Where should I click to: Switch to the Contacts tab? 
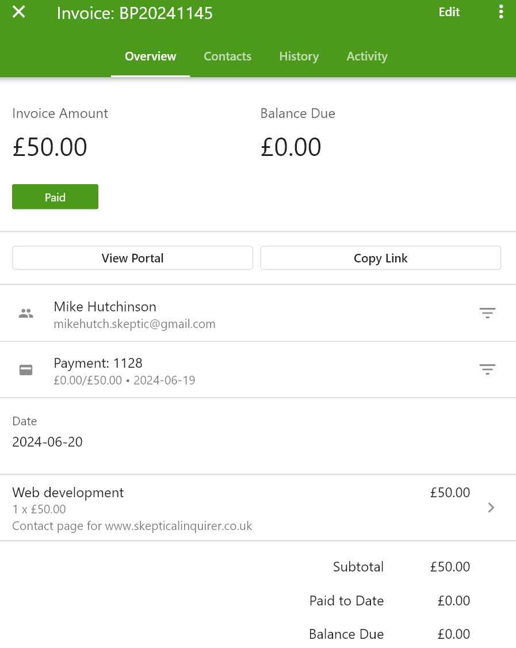(x=228, y=56)
